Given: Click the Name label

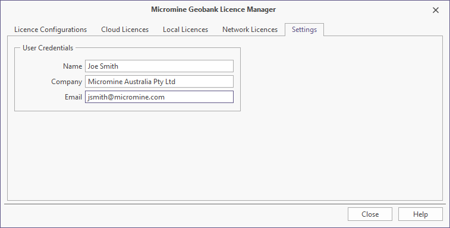Looking at the screenshot, I should coord(73,66).
